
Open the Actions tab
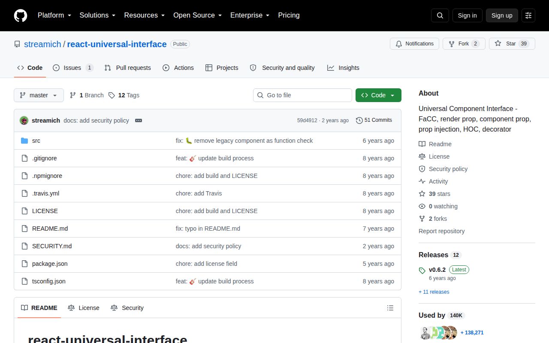178,68
